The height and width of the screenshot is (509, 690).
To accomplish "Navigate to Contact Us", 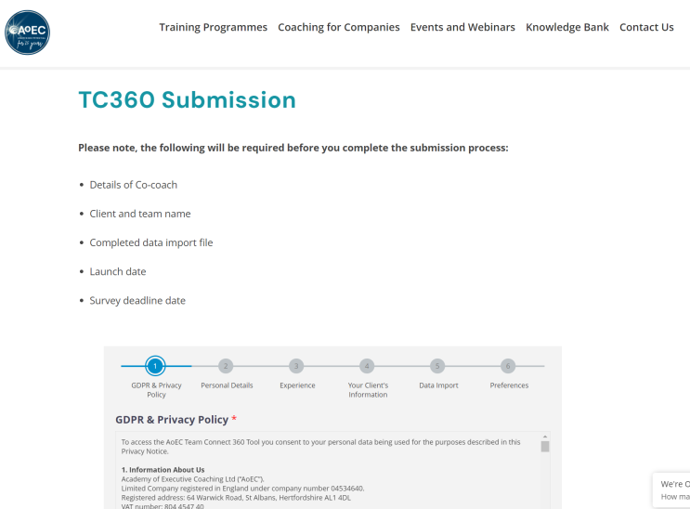I will (646, 27).
